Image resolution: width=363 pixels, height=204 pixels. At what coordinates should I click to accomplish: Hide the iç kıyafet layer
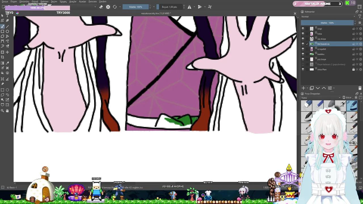(303, 49)
